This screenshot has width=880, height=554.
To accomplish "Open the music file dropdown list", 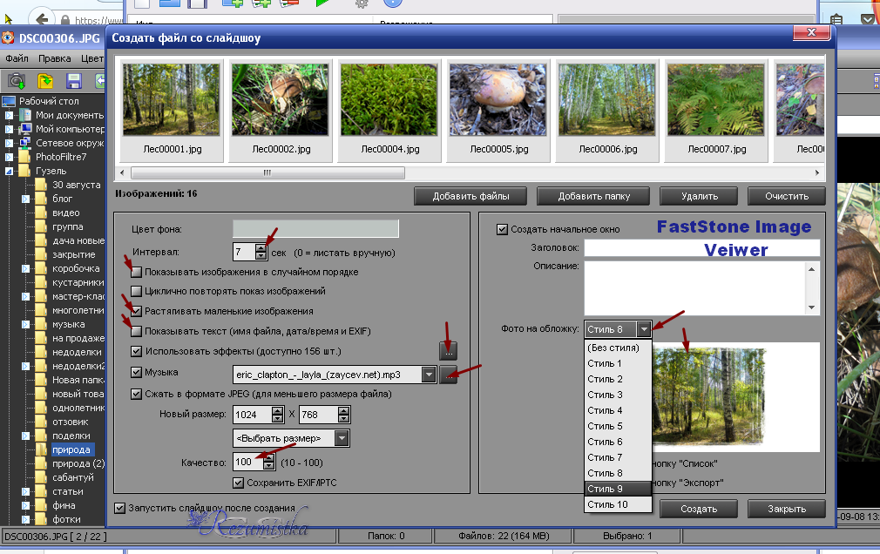I will [428, 375].
